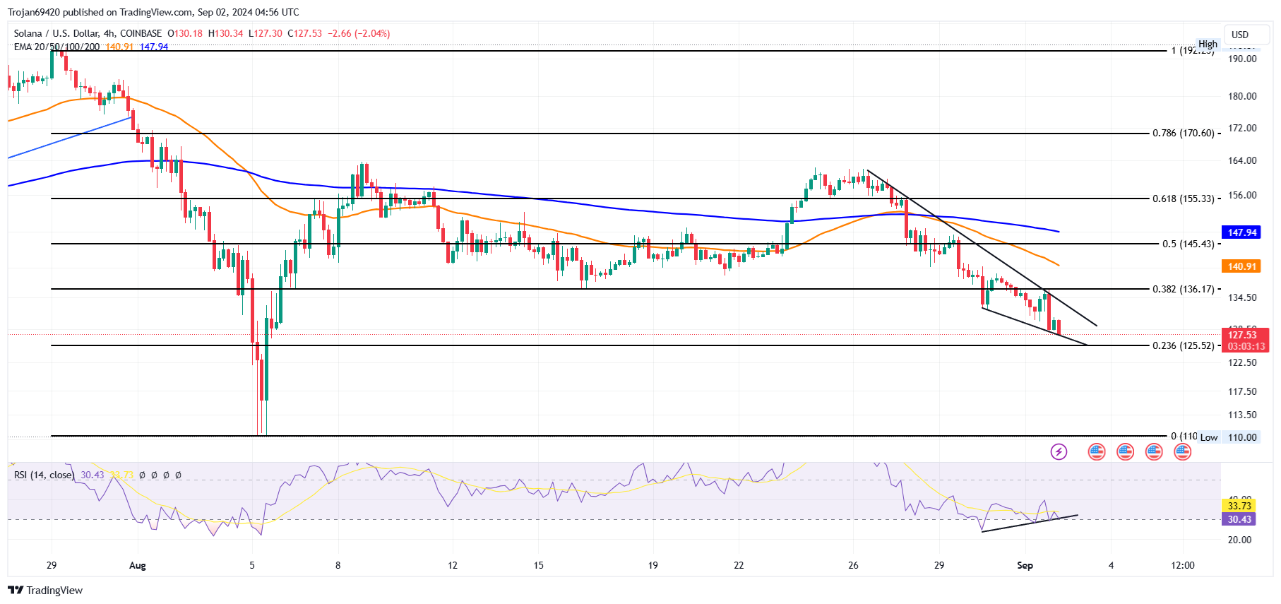This screenshot has width=1281, height=604.
Task: Click the 26 date on time axis
Action: click(x=853, y=565)
